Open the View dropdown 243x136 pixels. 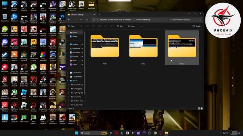(132, 26)
